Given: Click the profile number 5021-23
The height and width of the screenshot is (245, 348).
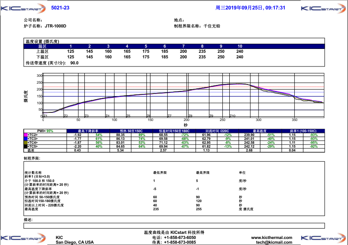Looking at the screenshot, I should point(60,8).
